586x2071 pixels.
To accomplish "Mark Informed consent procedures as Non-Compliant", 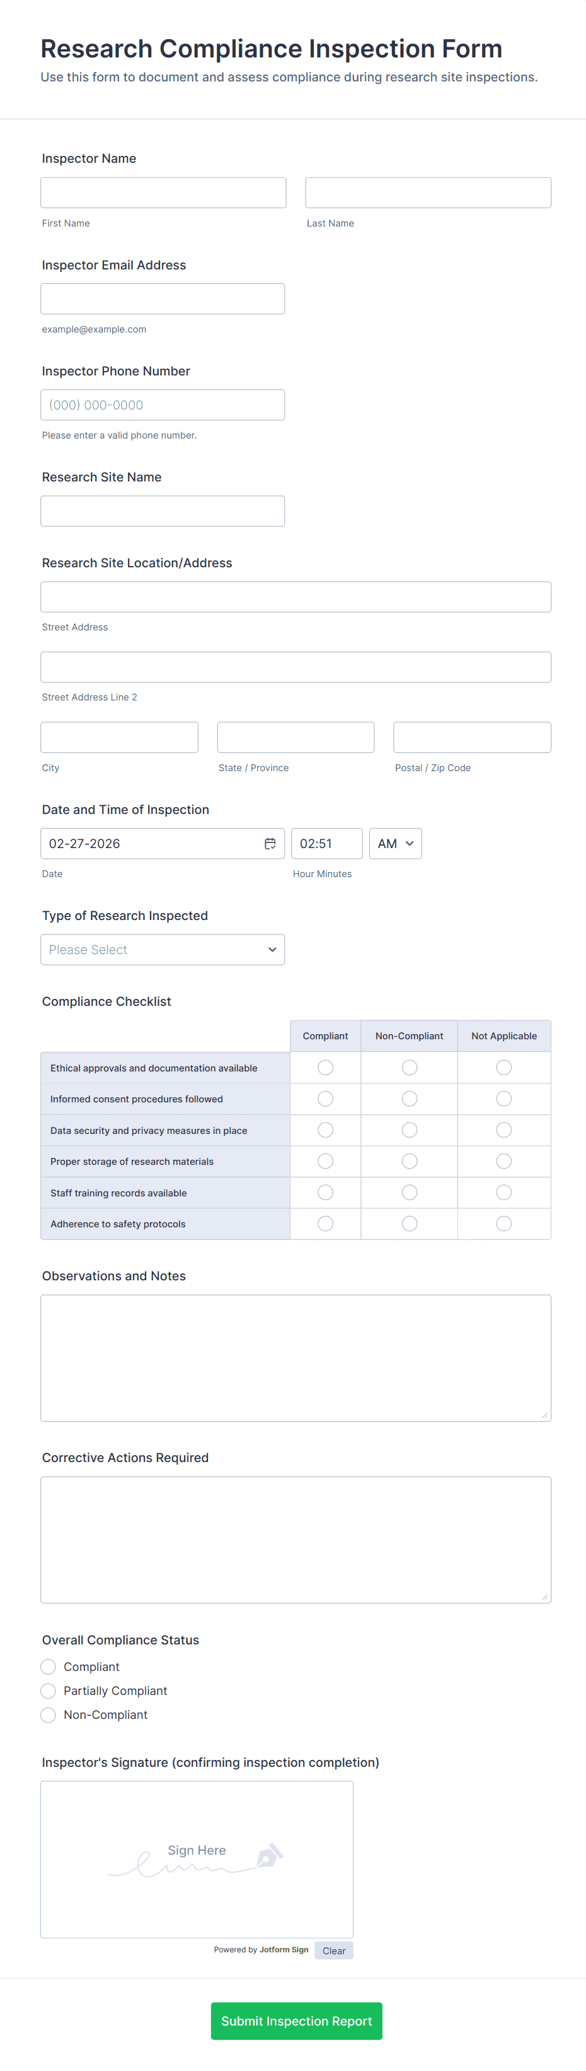I will pyautogui.click(x=410, y=1099).
